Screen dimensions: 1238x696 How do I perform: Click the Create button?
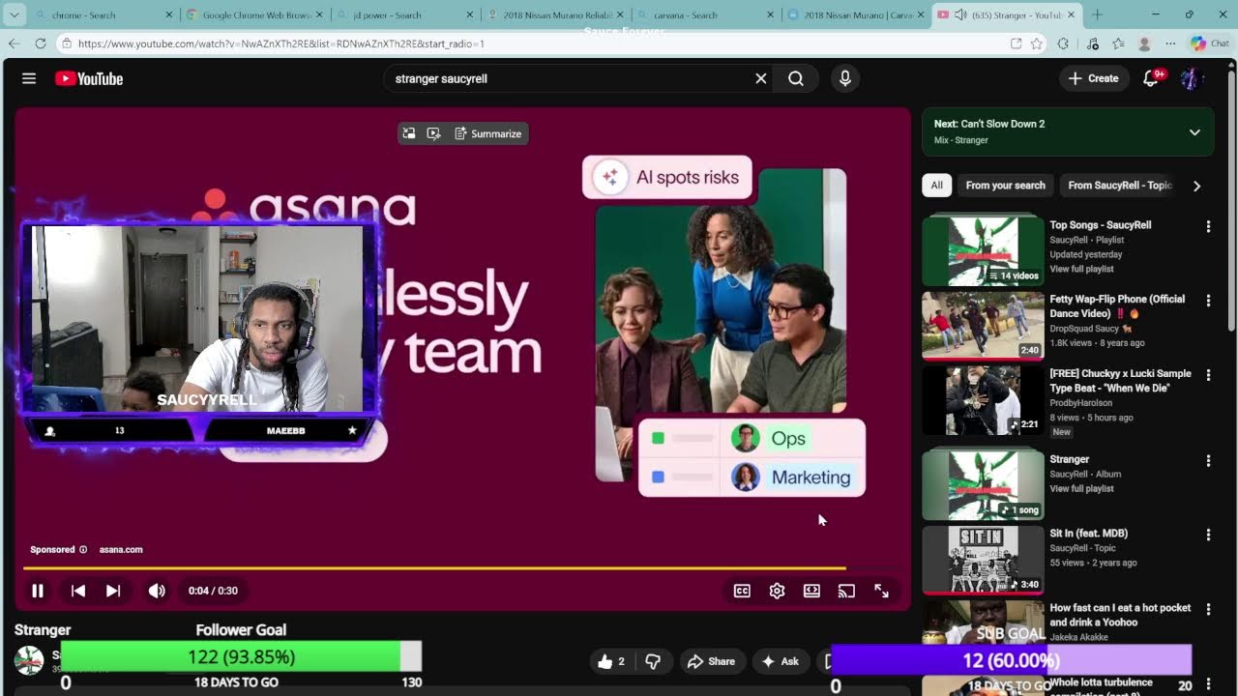pos(1093,78)
